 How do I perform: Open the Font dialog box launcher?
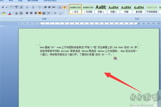click(22, 18)
